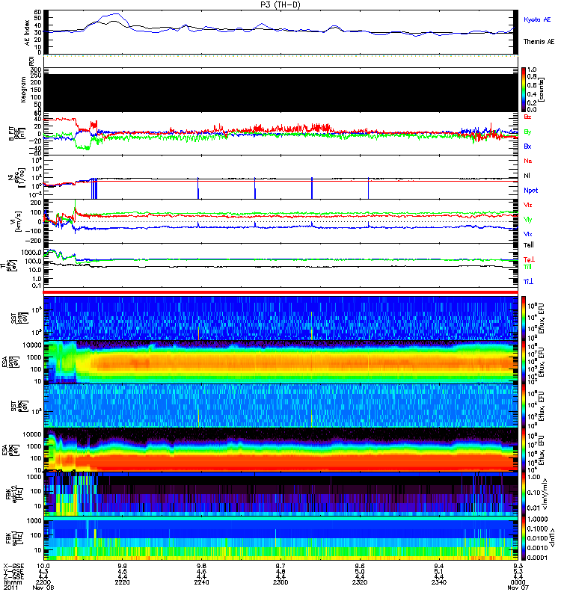Click the blue Npot spike near 2240
This screenshot has height=598, width=561.
click(198, 188)
